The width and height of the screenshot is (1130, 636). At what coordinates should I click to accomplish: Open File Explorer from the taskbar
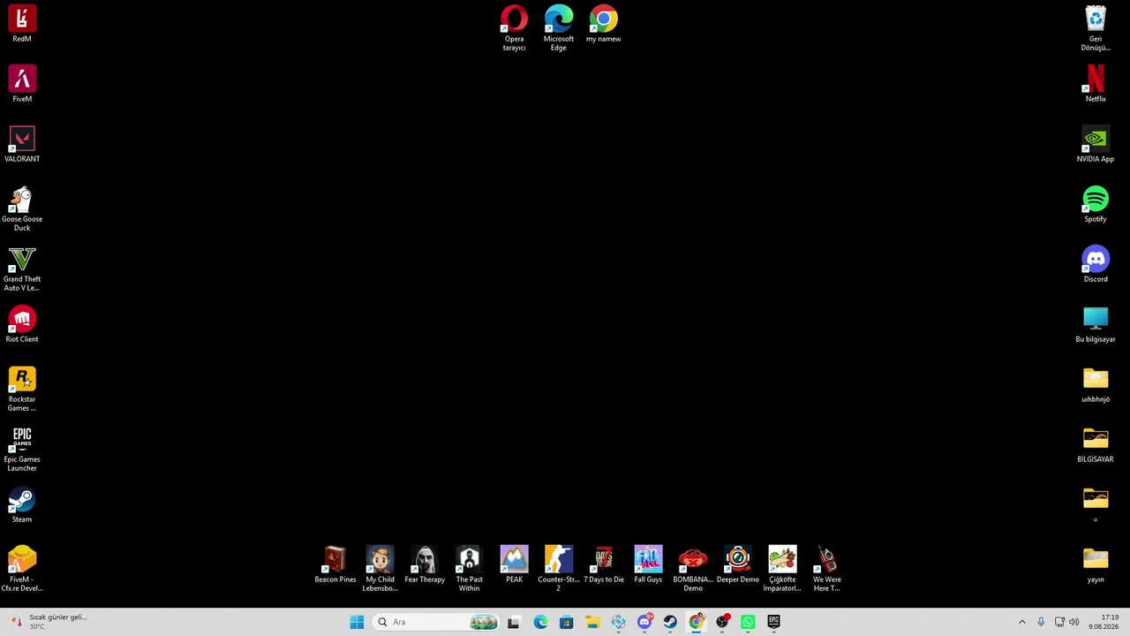pos(592,622)
